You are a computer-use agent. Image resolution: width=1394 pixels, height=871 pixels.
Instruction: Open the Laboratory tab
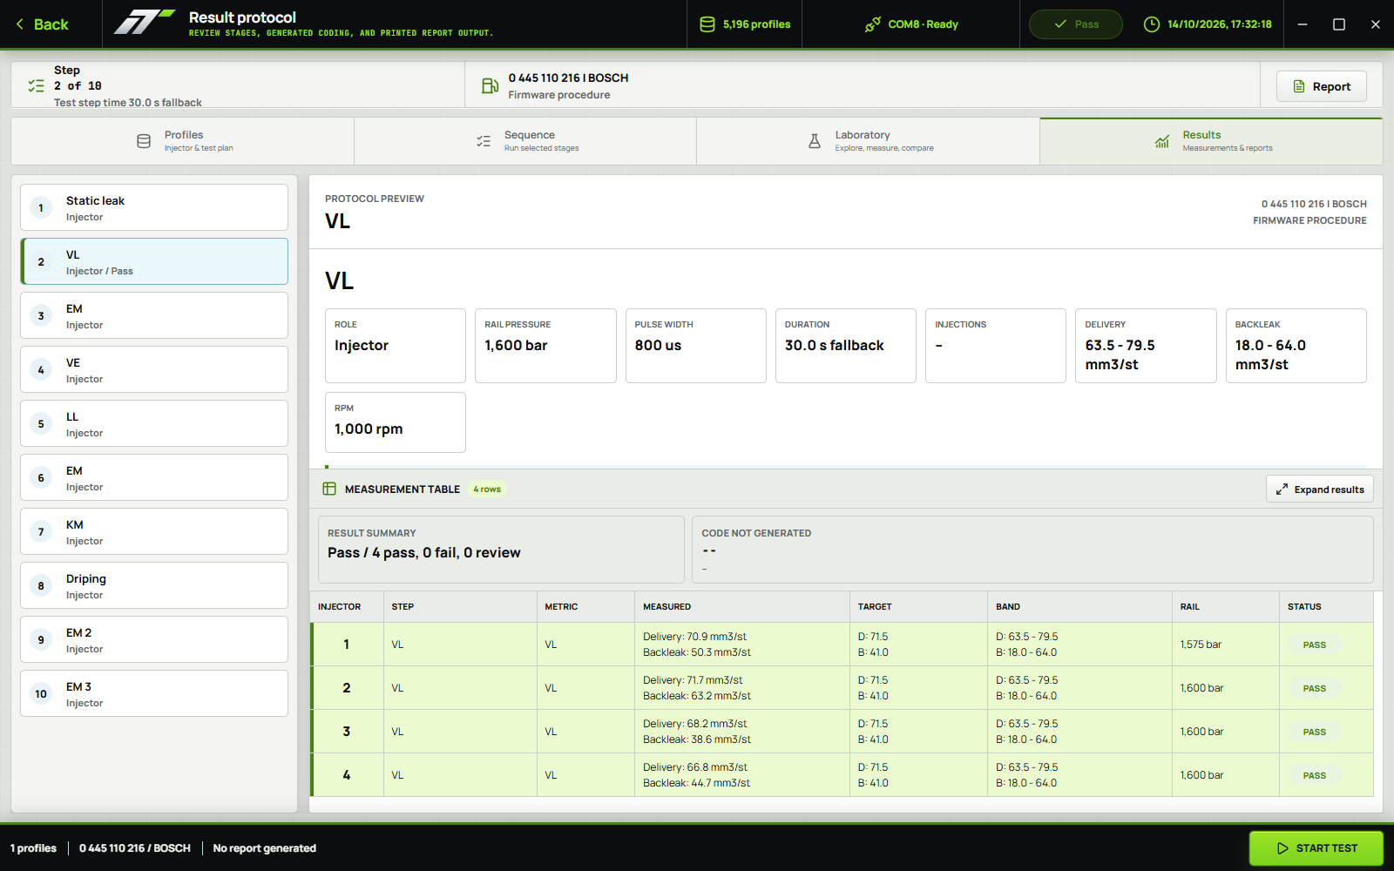click(x=868, y=141)
